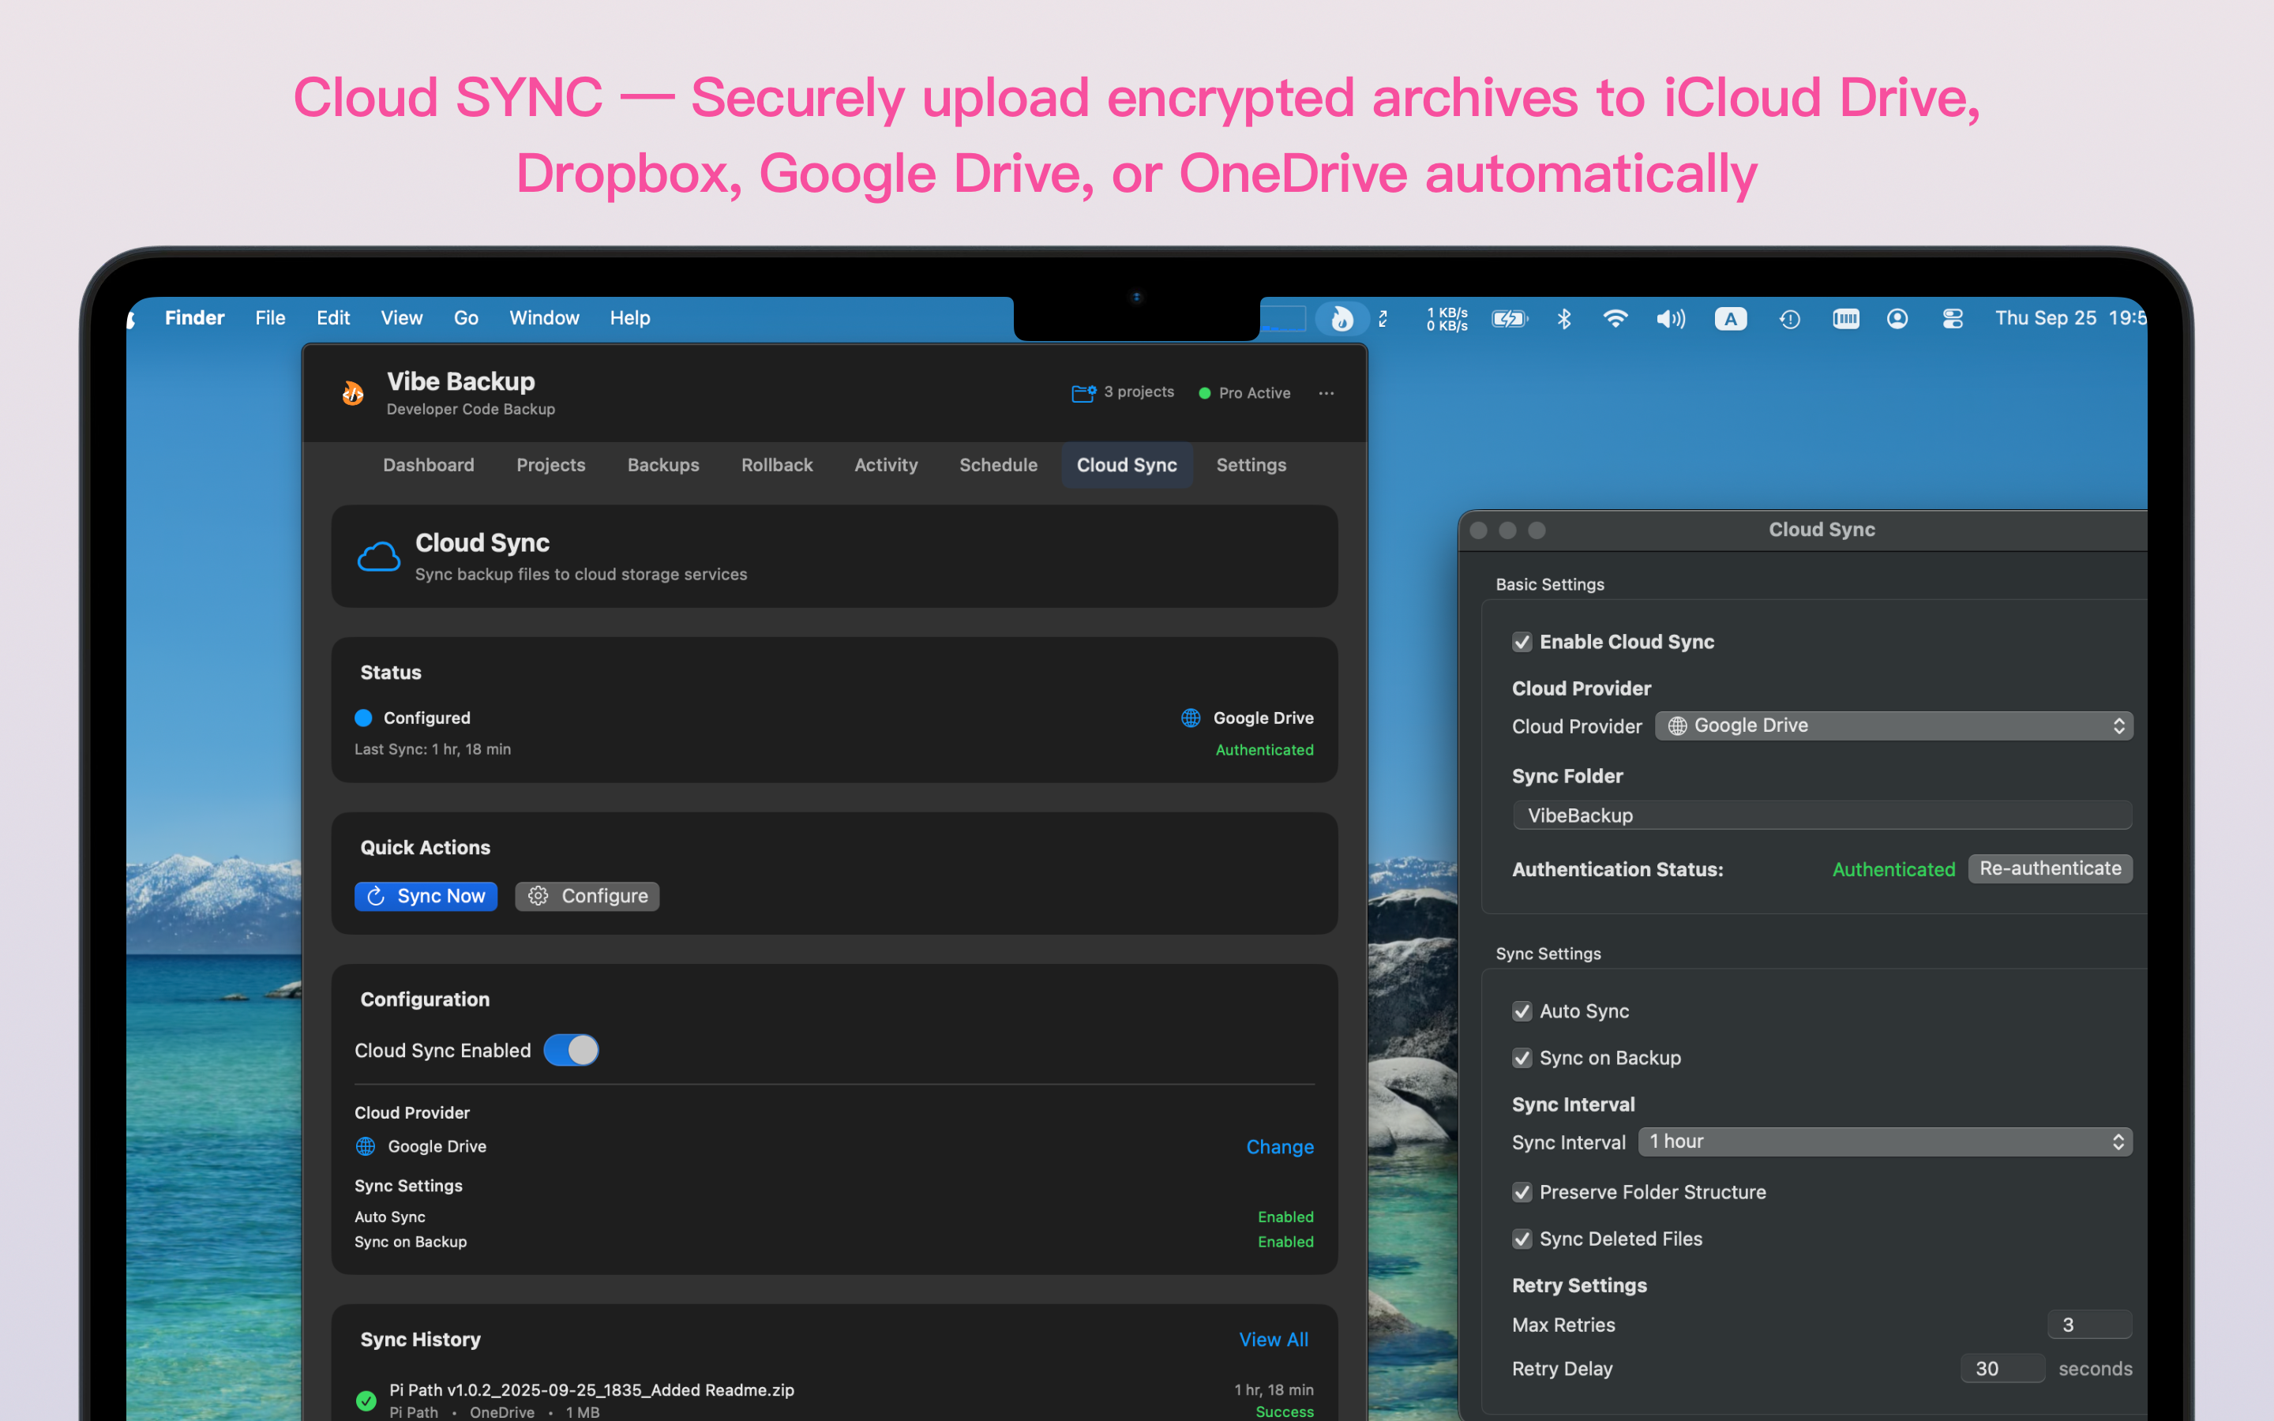Expand the Sync Interval 1 hour dropdown
The width and height of the screenshot is (2274, 1421).
(1884, 1142)
